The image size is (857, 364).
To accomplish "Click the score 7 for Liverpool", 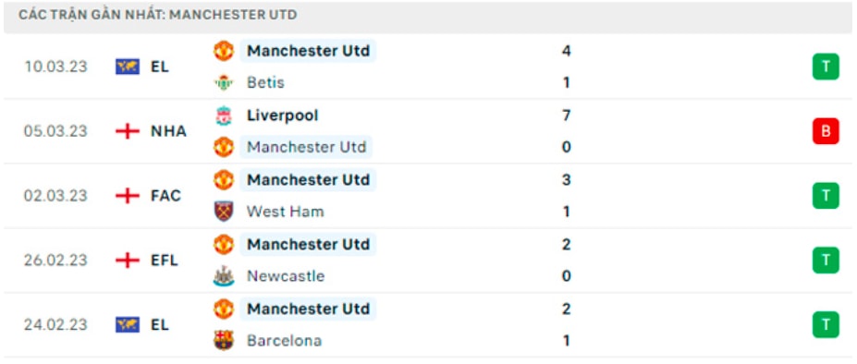I will 566,115.
